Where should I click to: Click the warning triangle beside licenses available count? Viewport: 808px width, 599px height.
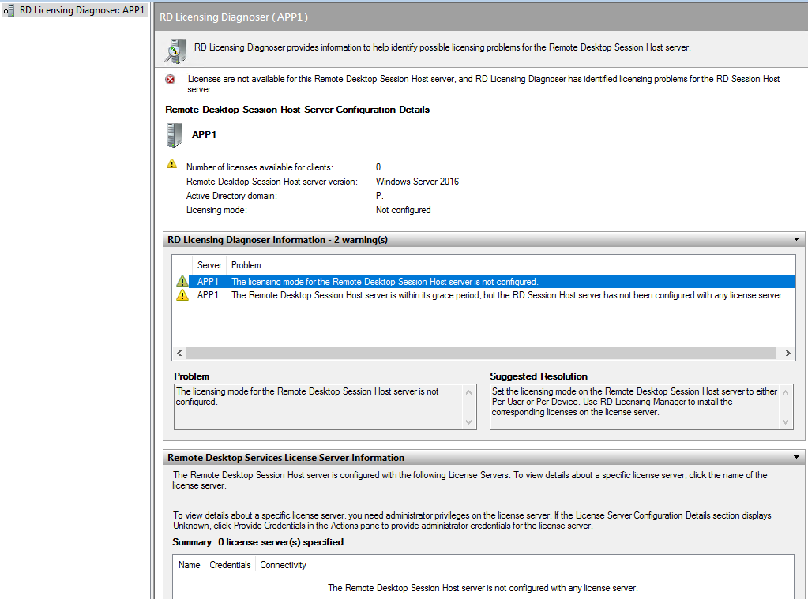click(173, 163)
